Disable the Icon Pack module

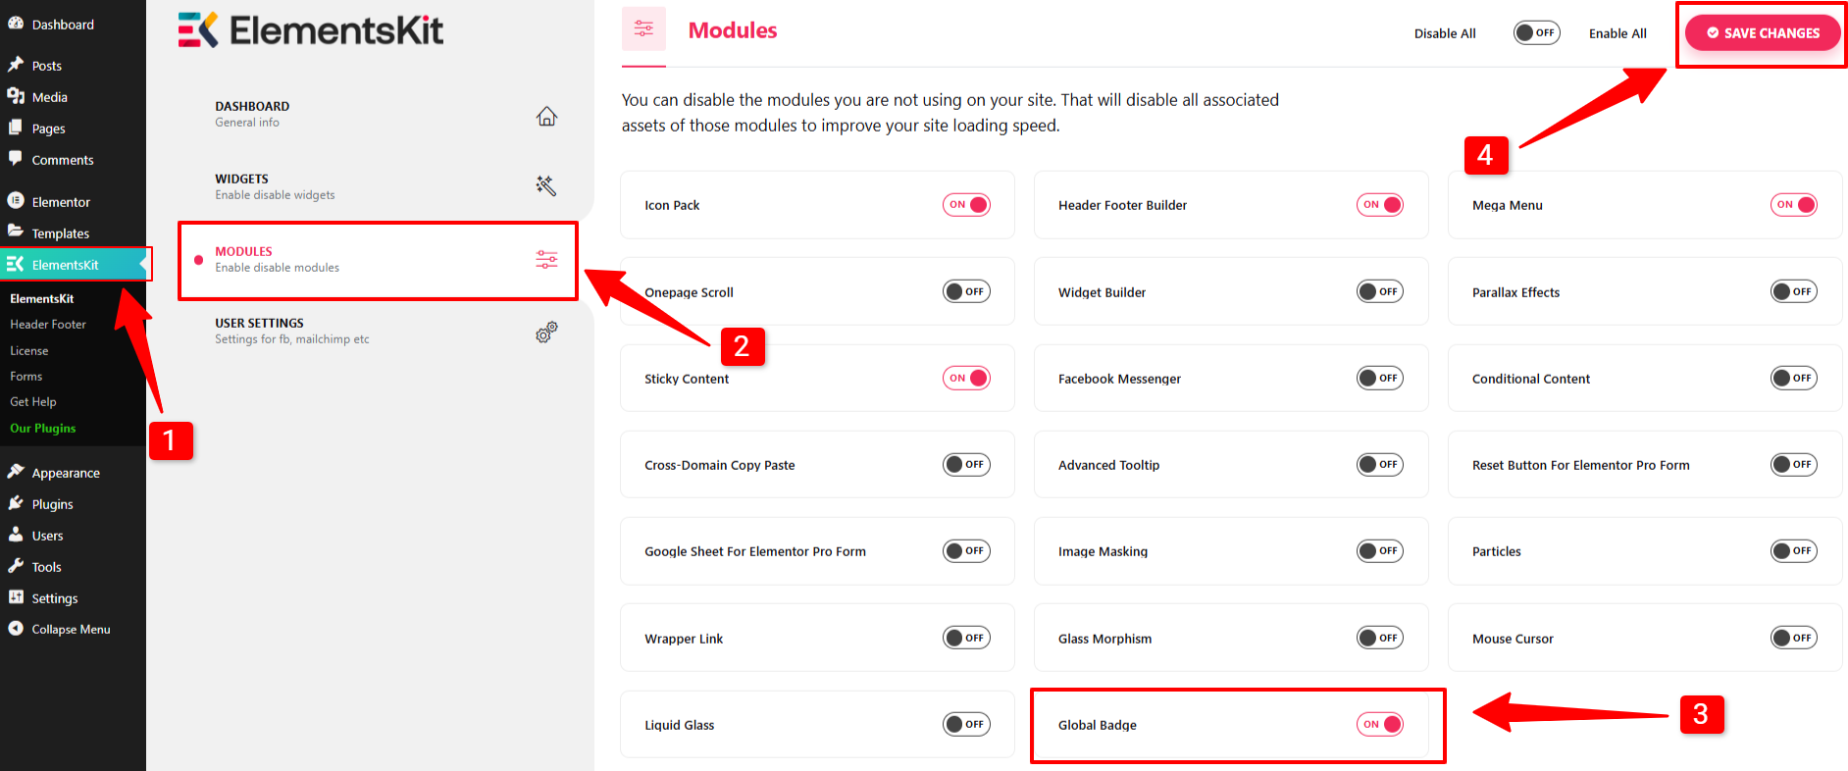pos(966,204)
